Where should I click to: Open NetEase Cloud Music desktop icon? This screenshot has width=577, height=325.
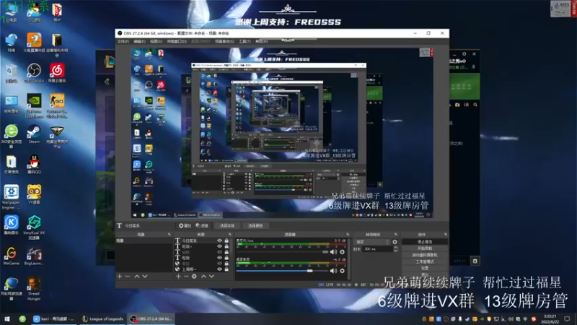57,73
